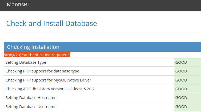Select GOOD status beside ADOdb Library version

[181, 89]
